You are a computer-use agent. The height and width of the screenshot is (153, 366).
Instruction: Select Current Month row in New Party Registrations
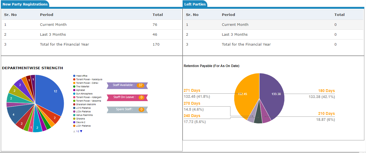pos(53,25)
